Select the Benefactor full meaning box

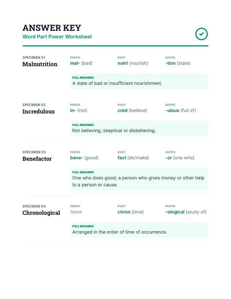point(139,179)
